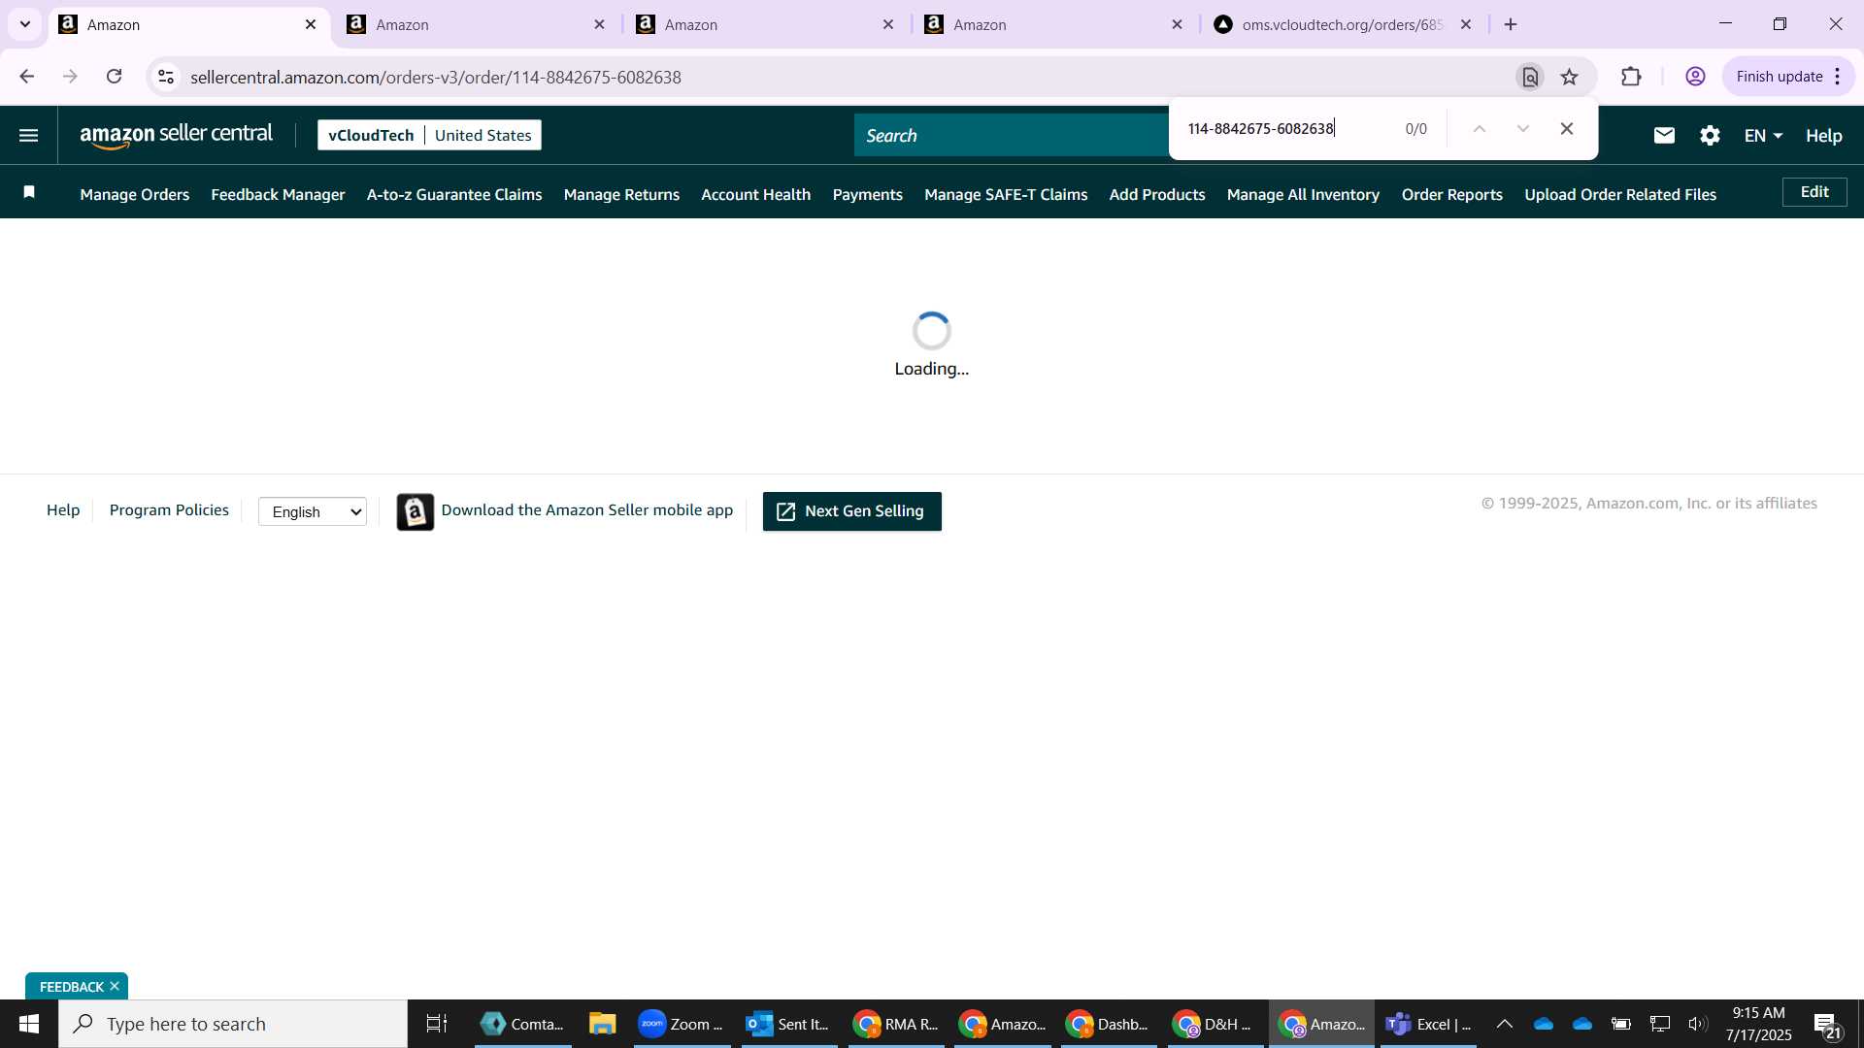The height and width of the screenshot is (1048, 1864).
Task: Open Order Reports menu item
Action: [1451, 194]
